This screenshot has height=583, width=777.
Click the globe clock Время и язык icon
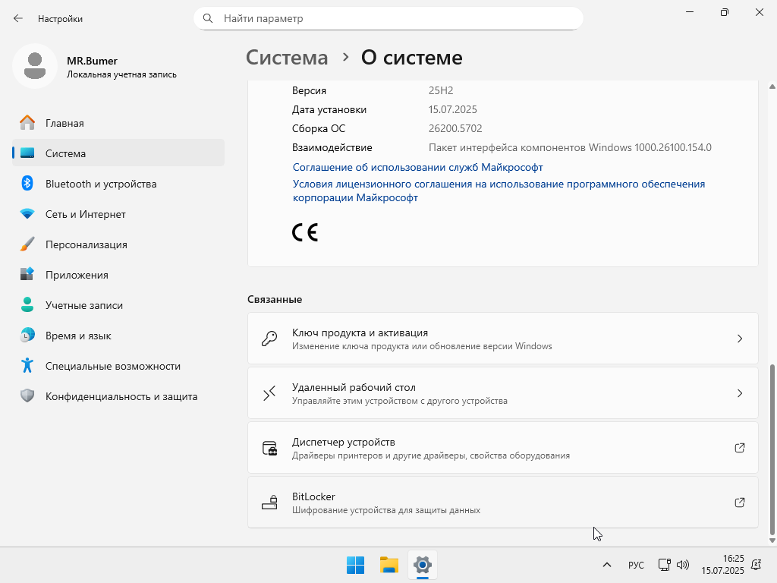pos(27,335)
